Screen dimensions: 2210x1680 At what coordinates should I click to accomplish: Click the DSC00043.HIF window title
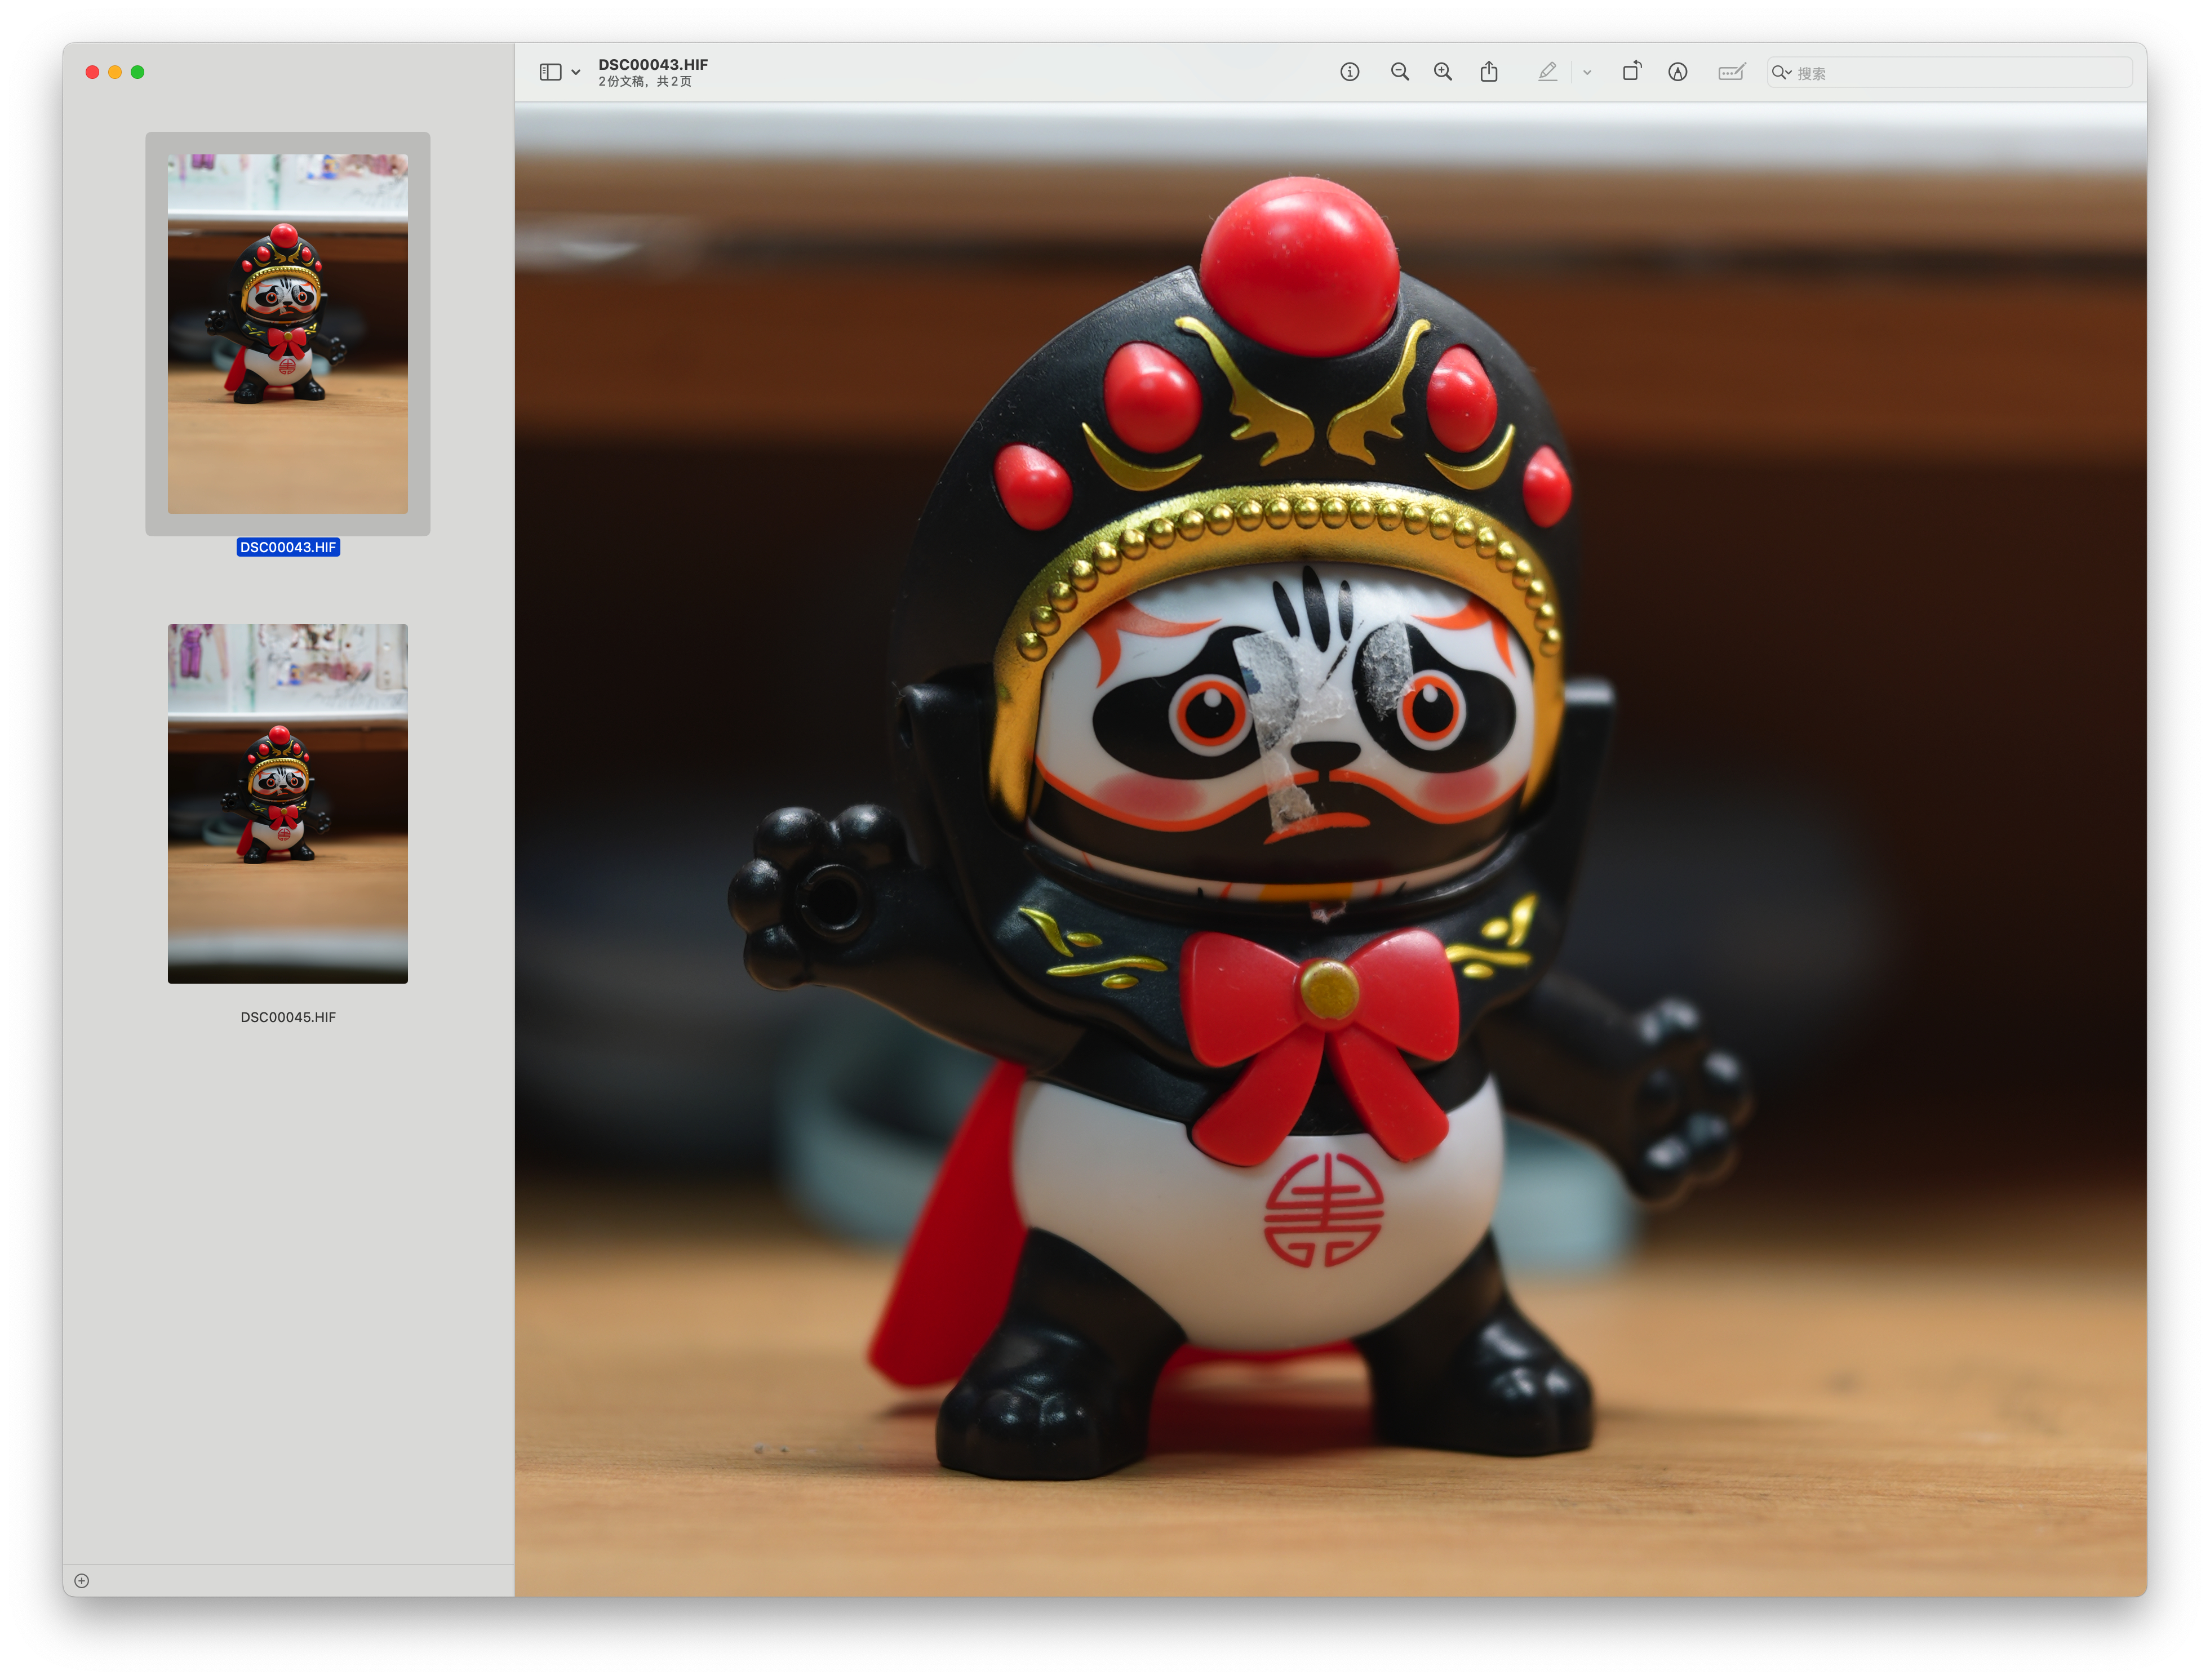tap(652, 64)
